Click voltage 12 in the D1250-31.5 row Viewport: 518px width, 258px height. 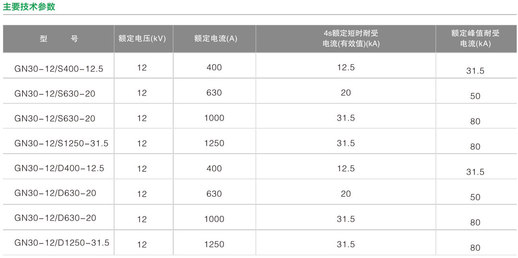click(142, 244)
